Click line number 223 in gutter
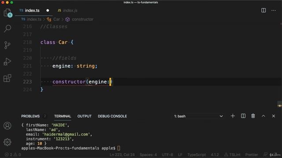282x158 pixels. [27, 82]
